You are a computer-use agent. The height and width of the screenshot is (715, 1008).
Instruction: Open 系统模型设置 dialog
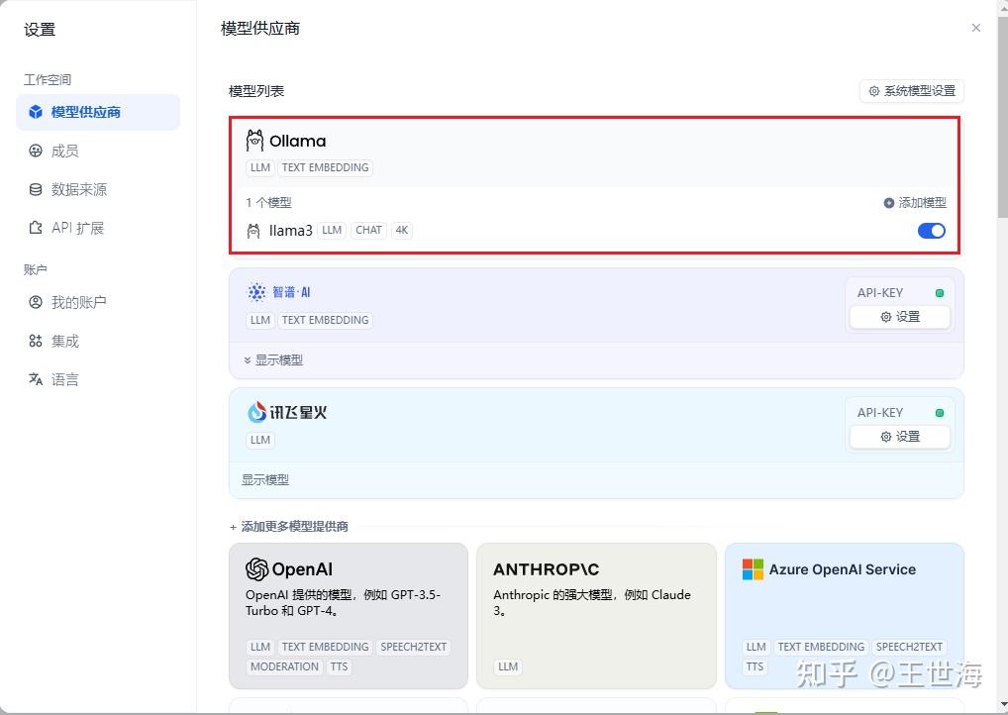[910, 90]
